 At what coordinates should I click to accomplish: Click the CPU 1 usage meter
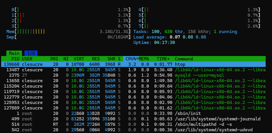tap(71, 15)
